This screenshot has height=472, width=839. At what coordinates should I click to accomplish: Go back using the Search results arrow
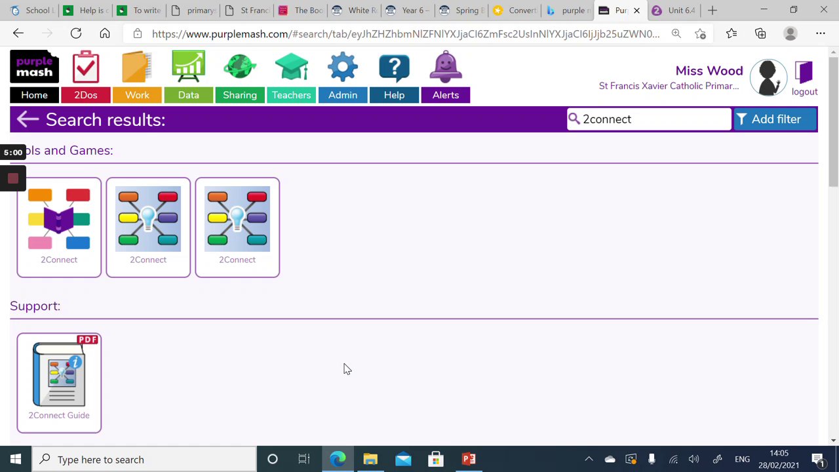coord(28,119)
